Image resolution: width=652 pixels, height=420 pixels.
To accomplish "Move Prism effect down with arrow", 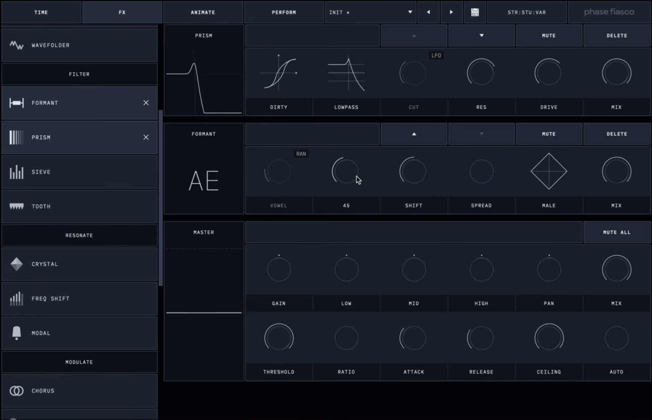I will (x=481, y=36).
